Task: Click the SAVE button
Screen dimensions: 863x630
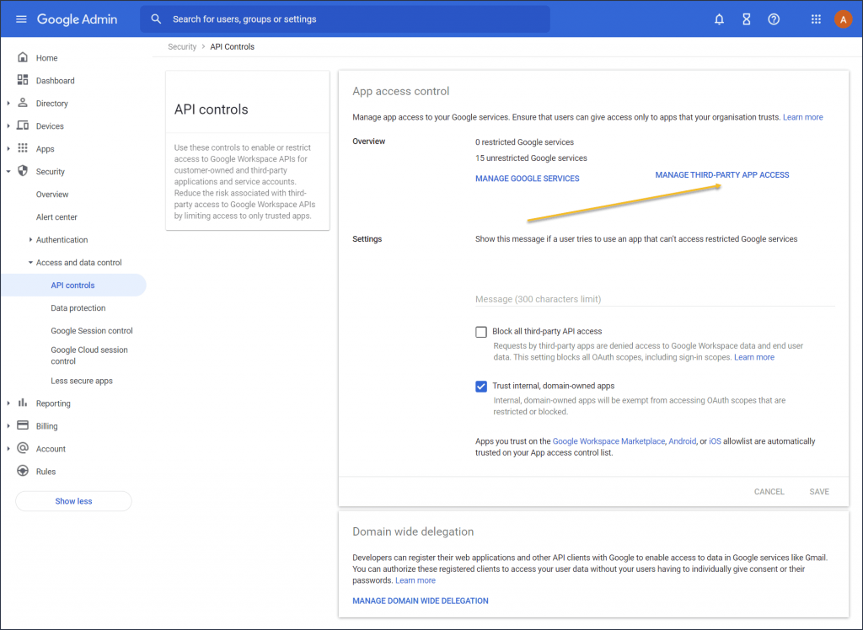Action: 819,491
